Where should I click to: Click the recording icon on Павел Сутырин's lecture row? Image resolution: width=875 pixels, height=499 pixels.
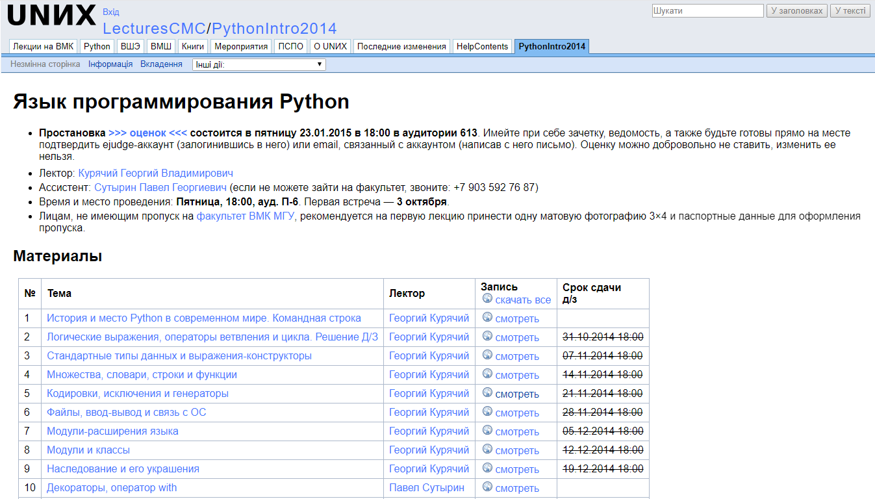click(x=487, y=487)
